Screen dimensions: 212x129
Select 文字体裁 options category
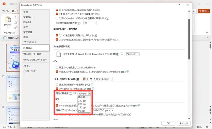pos(36,32)
